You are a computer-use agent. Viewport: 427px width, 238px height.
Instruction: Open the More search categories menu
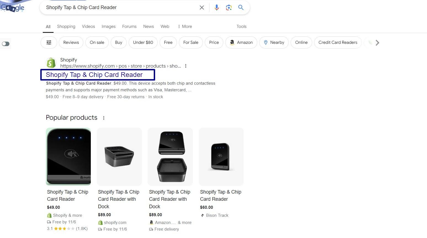[x=184, y=26]
